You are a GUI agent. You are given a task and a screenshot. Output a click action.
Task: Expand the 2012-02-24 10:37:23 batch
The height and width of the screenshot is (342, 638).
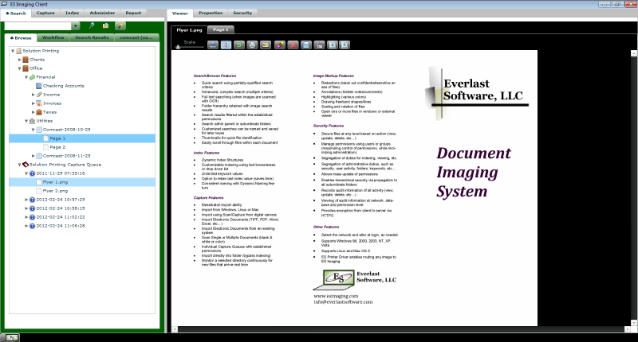[26, 200]
